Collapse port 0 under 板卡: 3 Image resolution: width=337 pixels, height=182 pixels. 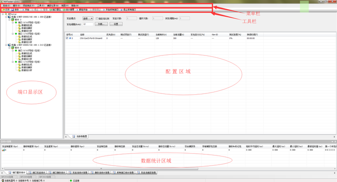pos(13,22)
